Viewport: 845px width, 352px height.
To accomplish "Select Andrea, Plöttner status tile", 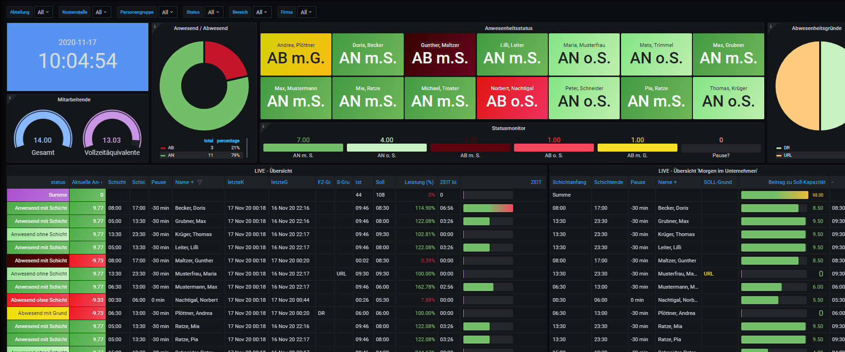I will click(296, 54).
